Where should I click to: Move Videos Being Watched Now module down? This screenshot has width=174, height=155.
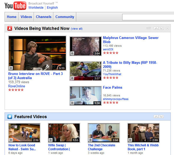[161, 28]
